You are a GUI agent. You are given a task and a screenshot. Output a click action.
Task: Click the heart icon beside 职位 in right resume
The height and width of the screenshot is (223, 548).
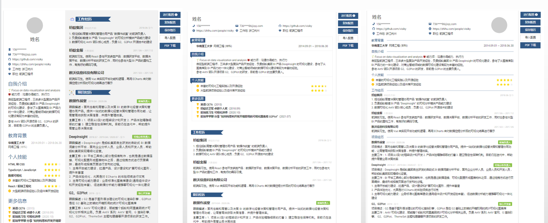pos(430,34)
